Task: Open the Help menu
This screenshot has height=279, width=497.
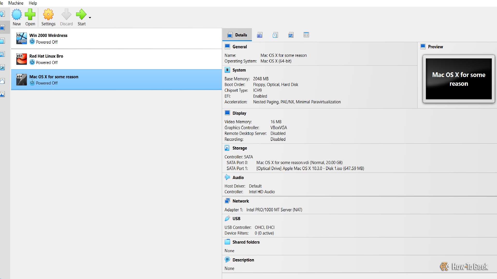Action: [33, 3]
